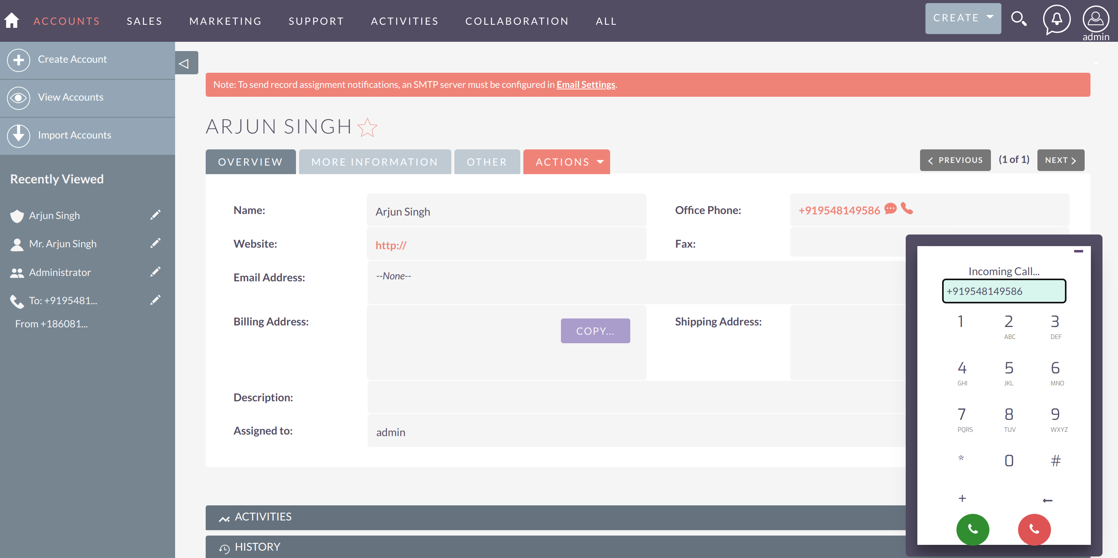The image size is (1118, 558).
Task: Decline the incoming call with the red button
Action: click(1034, 529)
